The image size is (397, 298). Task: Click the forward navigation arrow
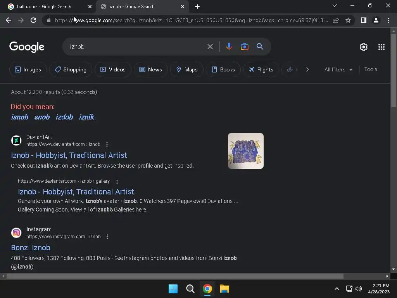point(21,20)
